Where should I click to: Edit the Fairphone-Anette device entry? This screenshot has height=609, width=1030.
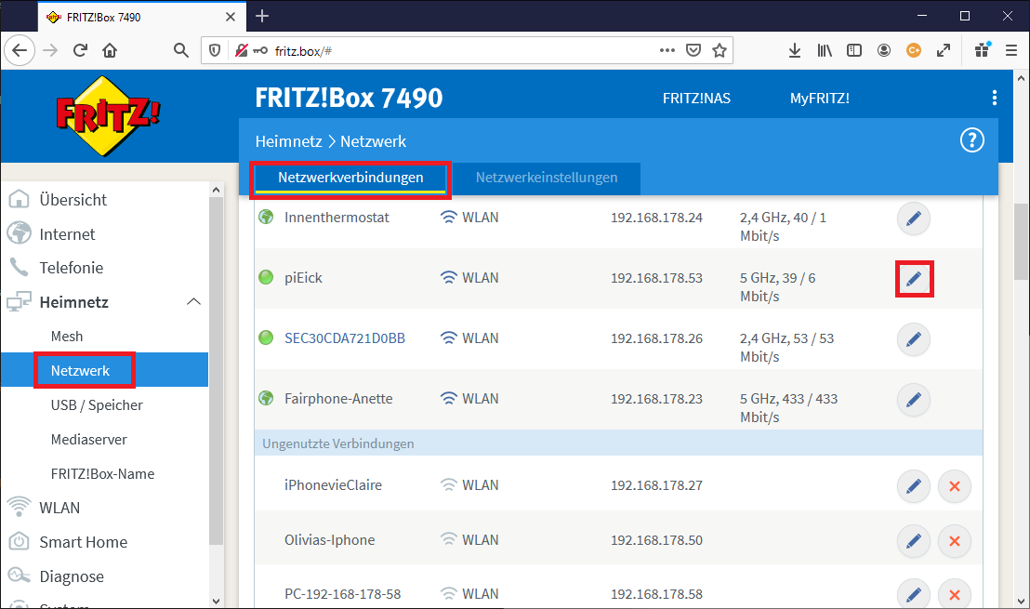(x=913, y=400)
